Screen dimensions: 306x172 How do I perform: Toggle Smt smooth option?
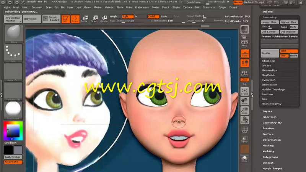pos(289,51)
